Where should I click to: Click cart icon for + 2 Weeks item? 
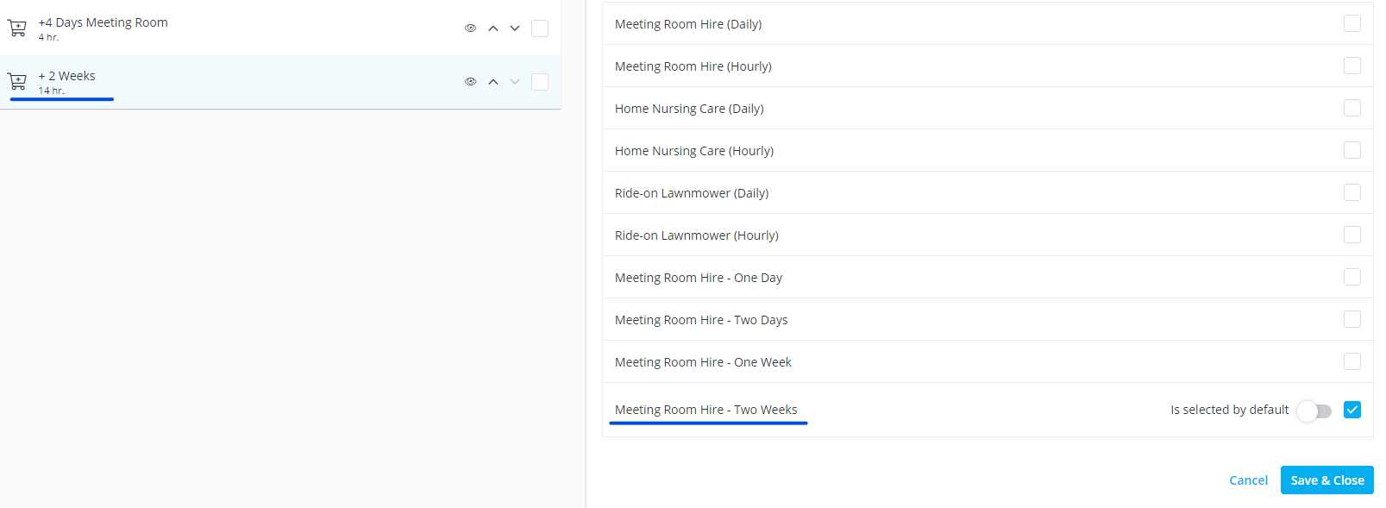[x=17, y=82]
